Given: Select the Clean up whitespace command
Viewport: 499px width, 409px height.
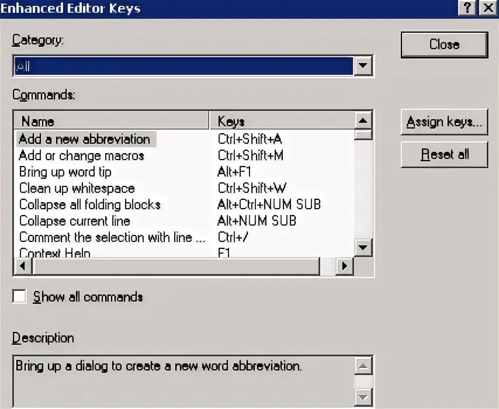Looking at the screenshot, I should point(77,188).
